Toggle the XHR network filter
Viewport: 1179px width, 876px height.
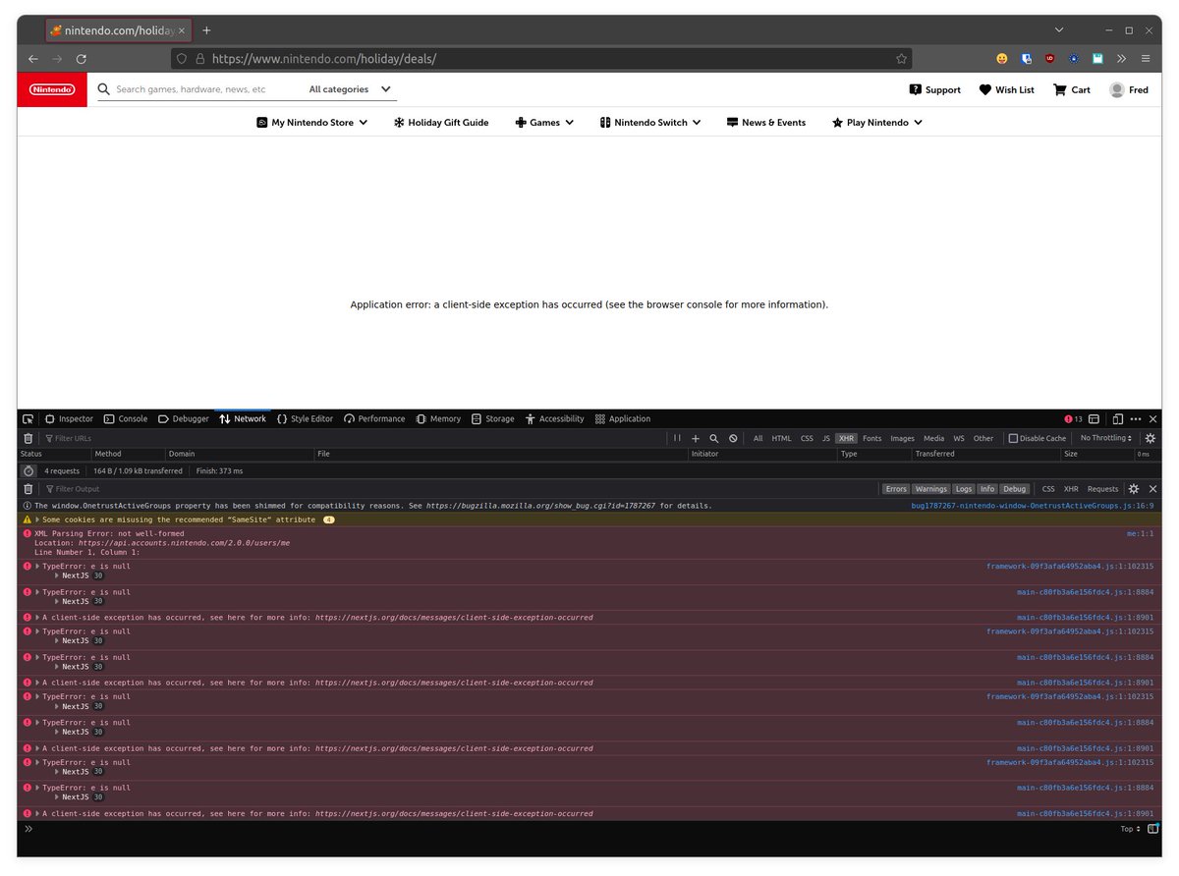(846, 438)
